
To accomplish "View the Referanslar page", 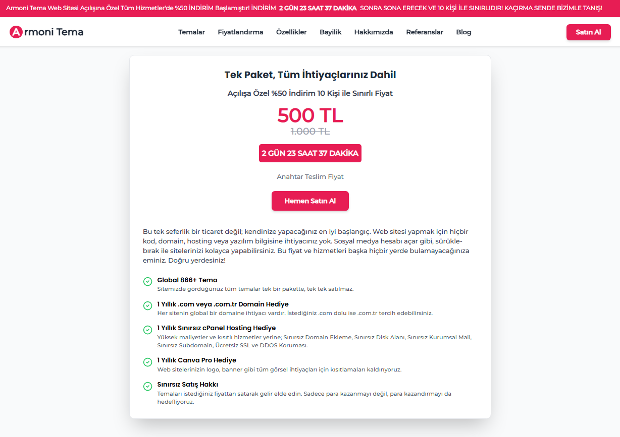I will (425, 32).
